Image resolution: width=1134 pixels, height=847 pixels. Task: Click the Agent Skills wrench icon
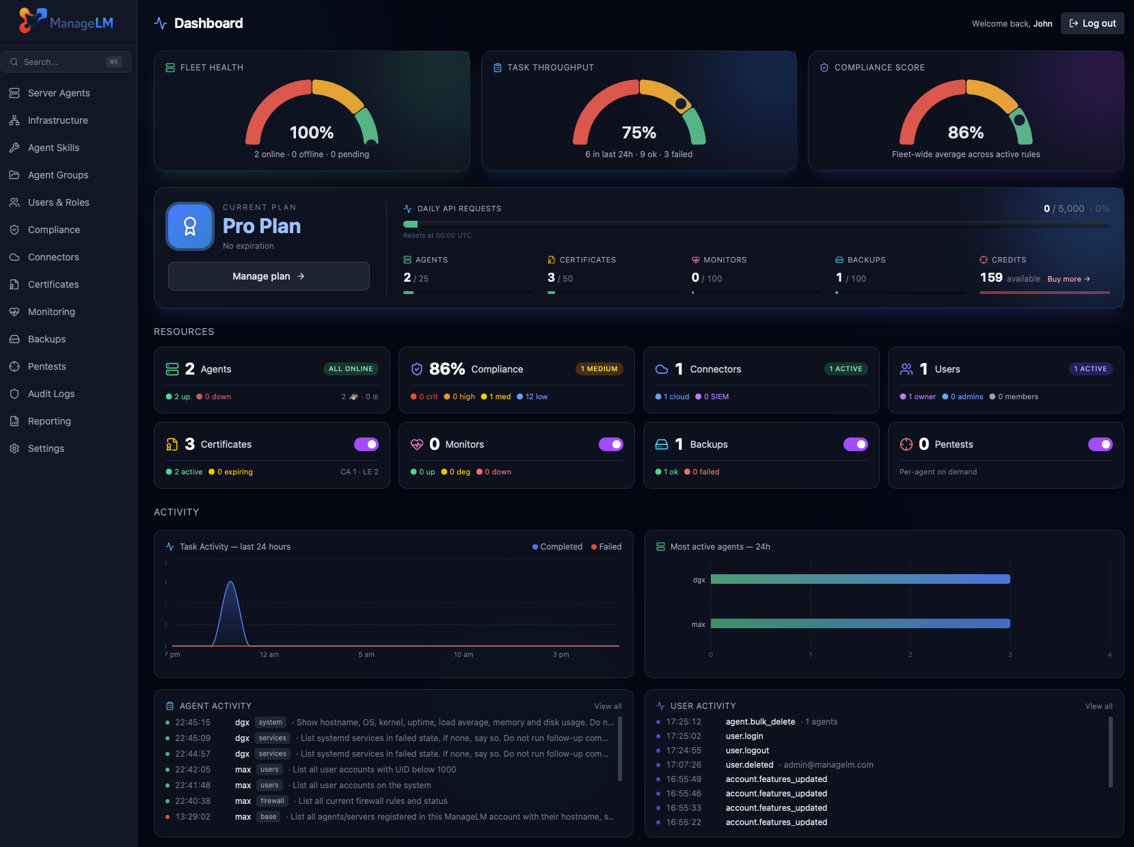tap(14, 148)
